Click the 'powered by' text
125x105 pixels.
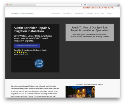point(18,54)
